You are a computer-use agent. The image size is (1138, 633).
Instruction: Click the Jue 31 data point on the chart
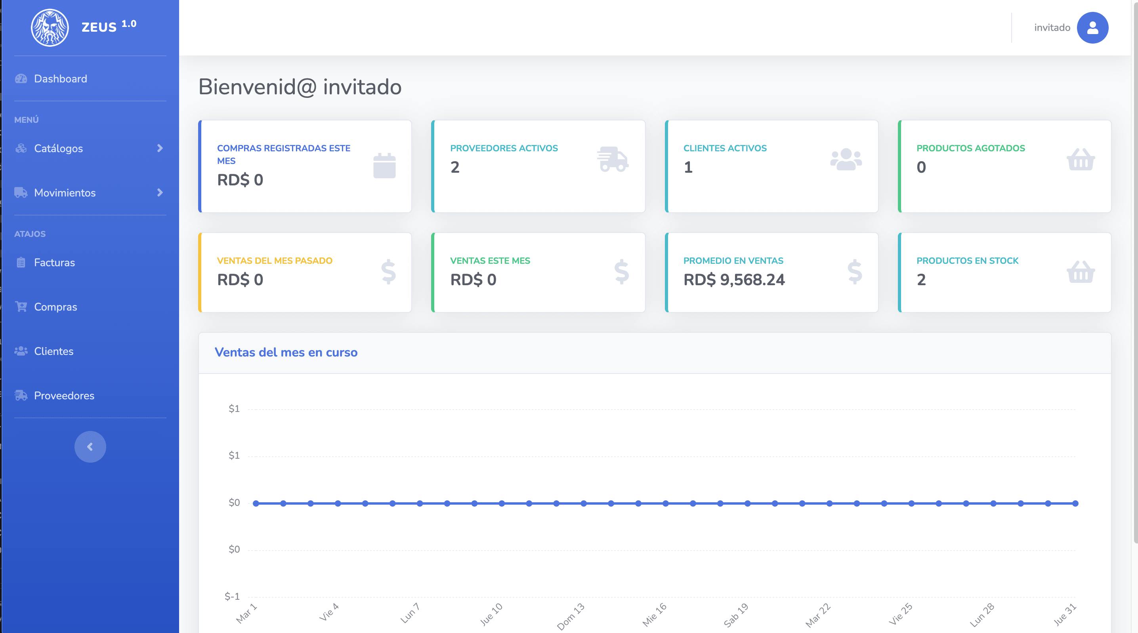coord(1075,503)
